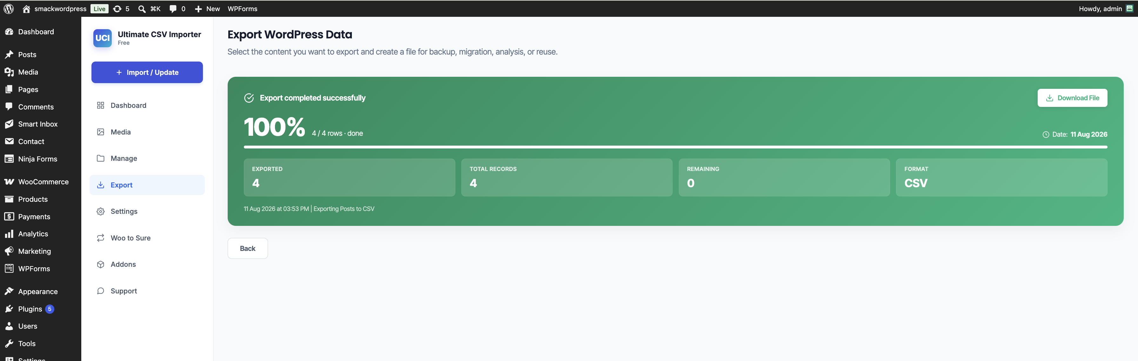Viewport: 1138px width, 361px height.
Task: Open the Manage tab
Action: [x=147, y=158]
